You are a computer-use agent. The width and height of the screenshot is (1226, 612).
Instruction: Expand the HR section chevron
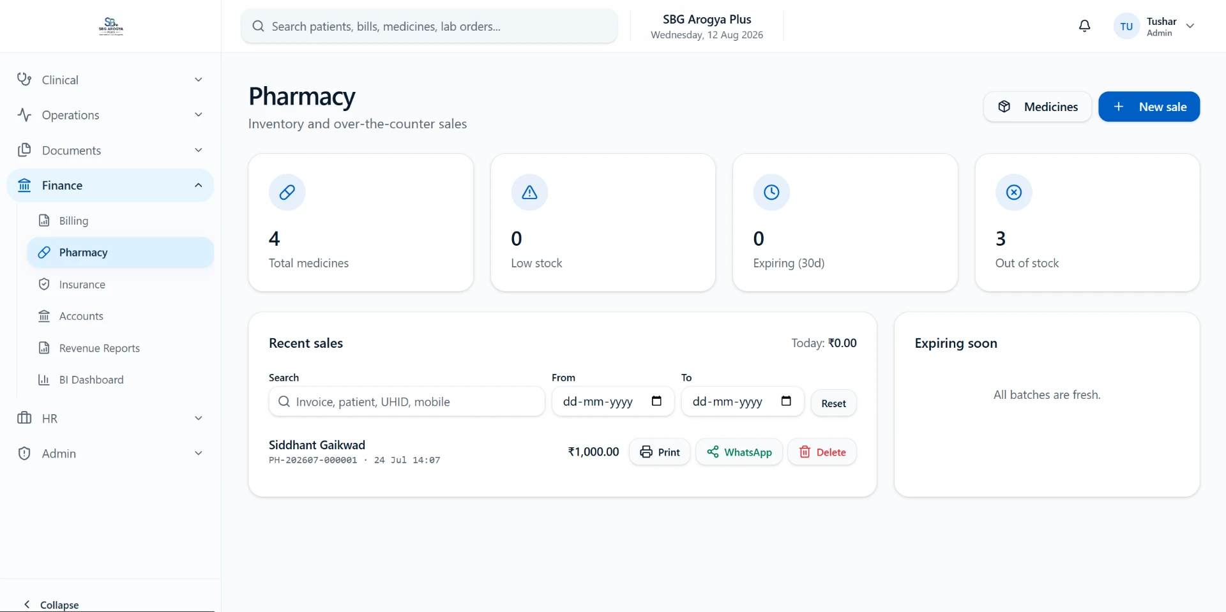click(199, 418)
